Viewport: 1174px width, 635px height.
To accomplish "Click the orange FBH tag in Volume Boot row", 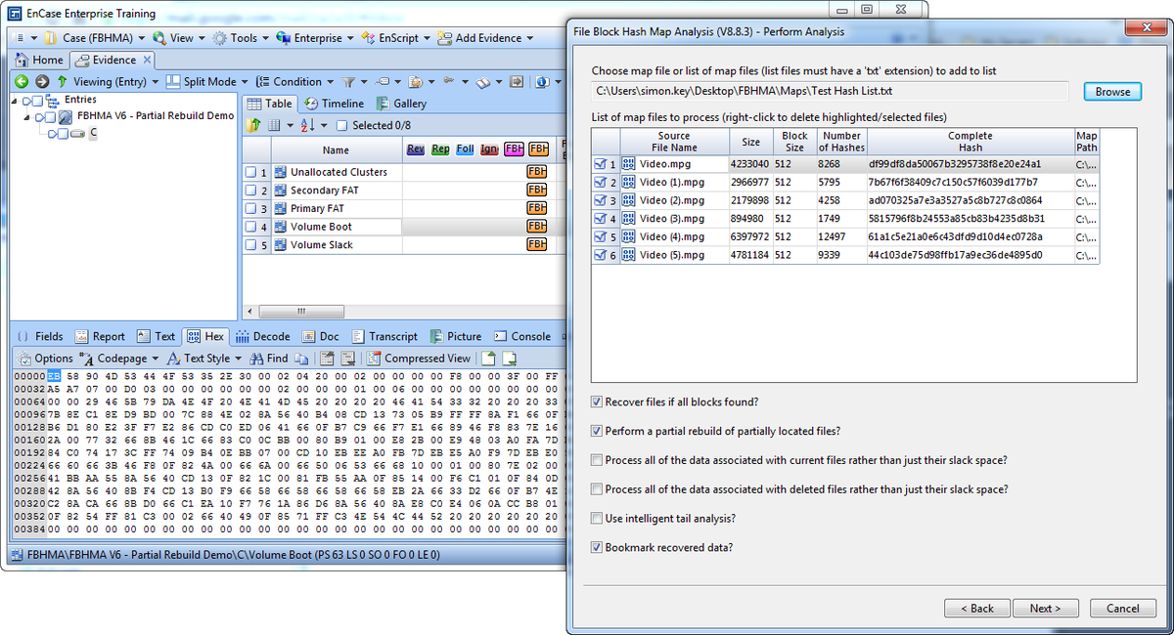I will (537, 227).
